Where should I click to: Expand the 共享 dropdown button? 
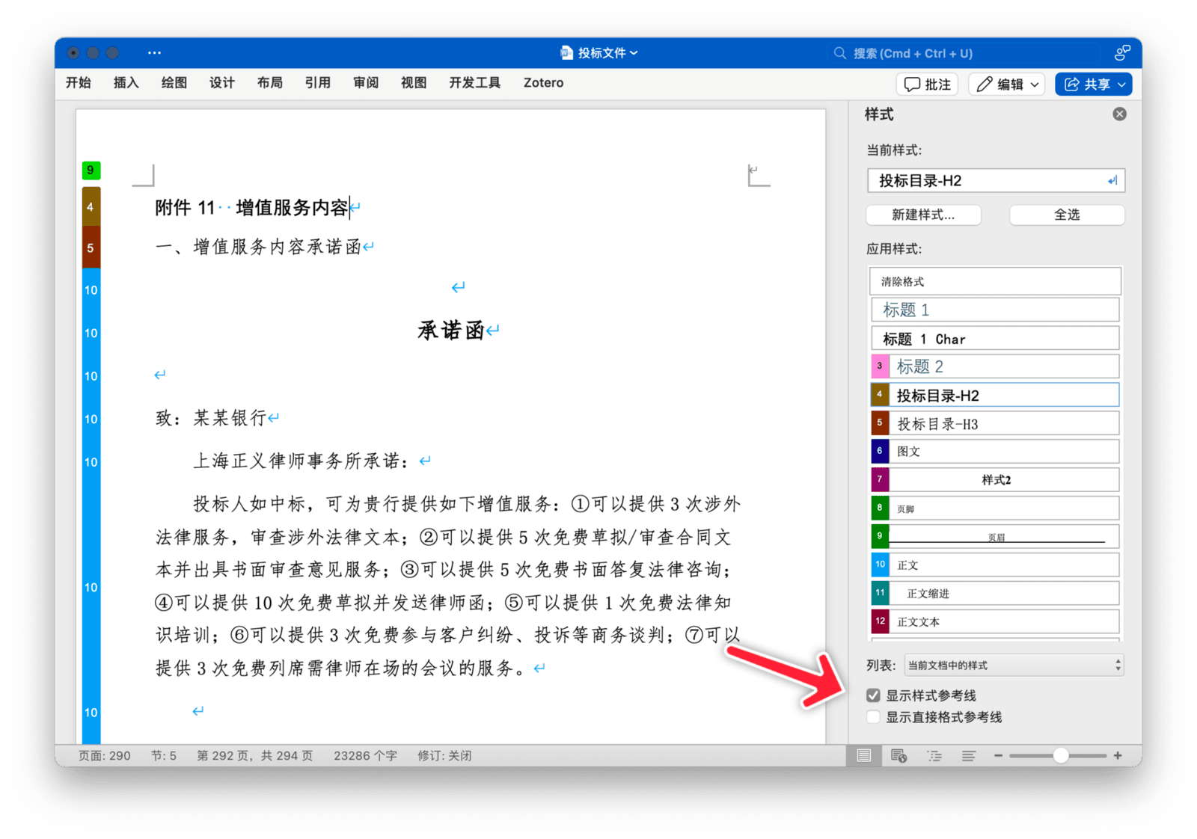1121,84
